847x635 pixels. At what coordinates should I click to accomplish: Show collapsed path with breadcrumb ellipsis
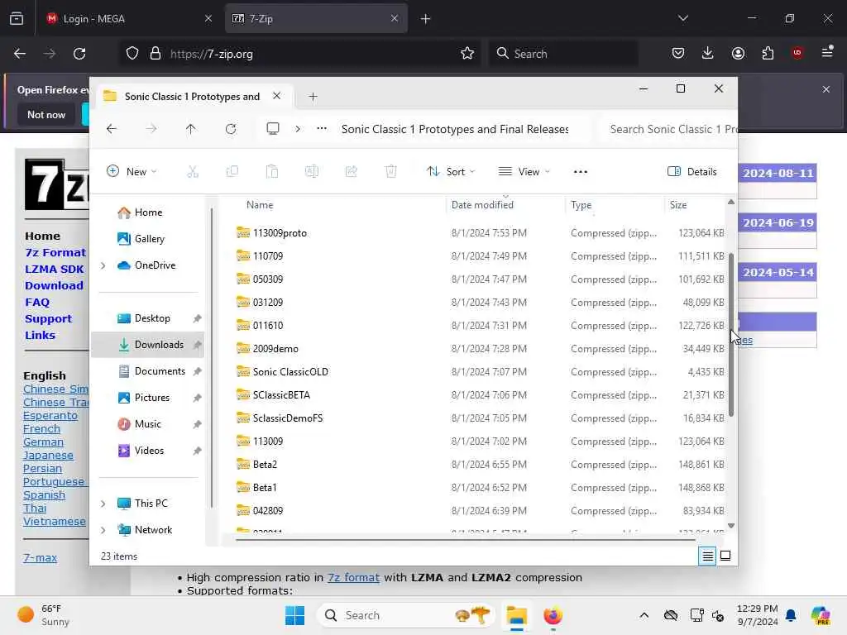point(322,128)
